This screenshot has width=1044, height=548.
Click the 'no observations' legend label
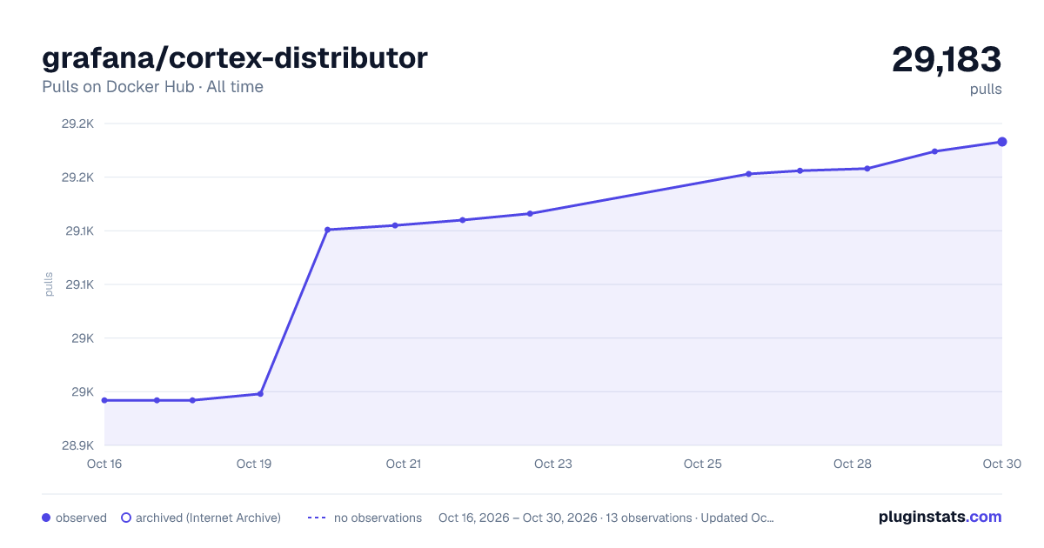[x=378, y=518]
